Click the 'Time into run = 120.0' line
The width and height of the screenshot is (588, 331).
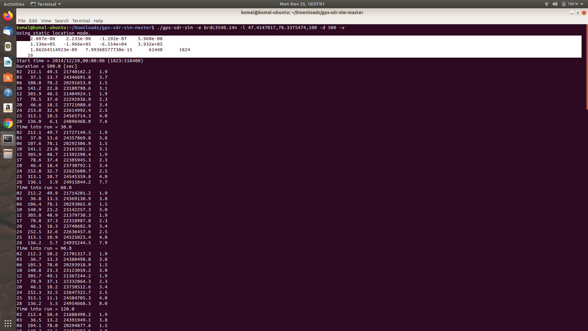click(x=45, y=309)
